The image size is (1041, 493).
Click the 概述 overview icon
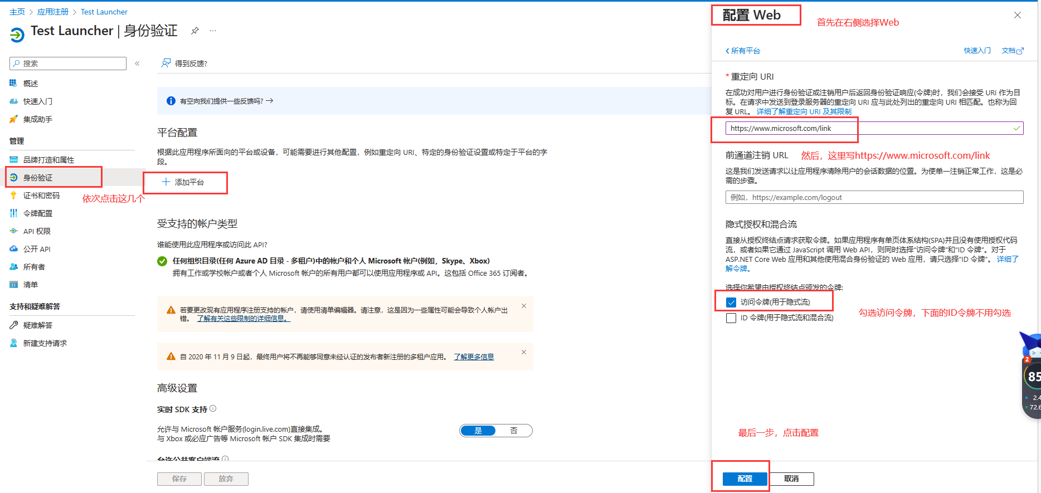click(13, 84)
